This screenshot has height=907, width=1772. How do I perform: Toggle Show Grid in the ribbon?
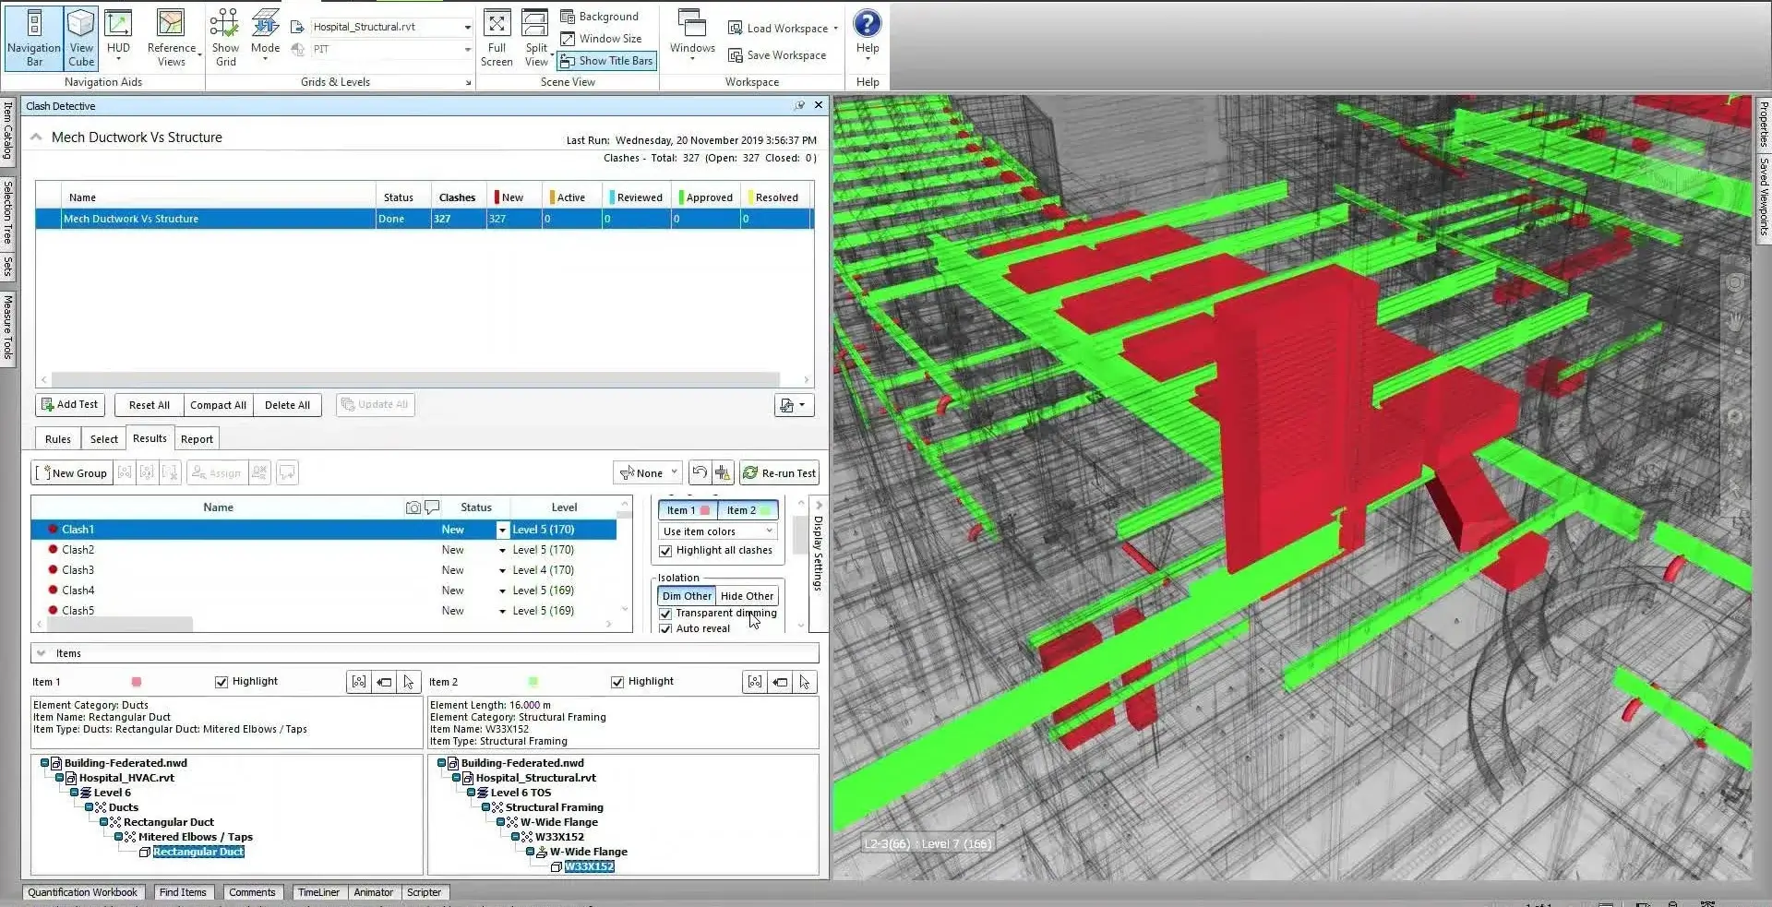pos(225,39)
